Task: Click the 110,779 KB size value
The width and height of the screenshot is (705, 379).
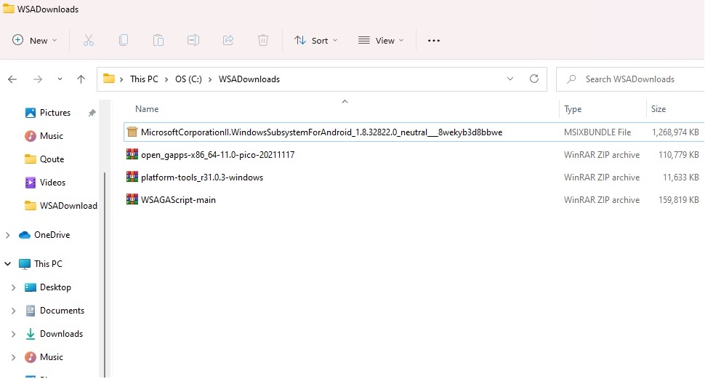Action: (679, 155)
